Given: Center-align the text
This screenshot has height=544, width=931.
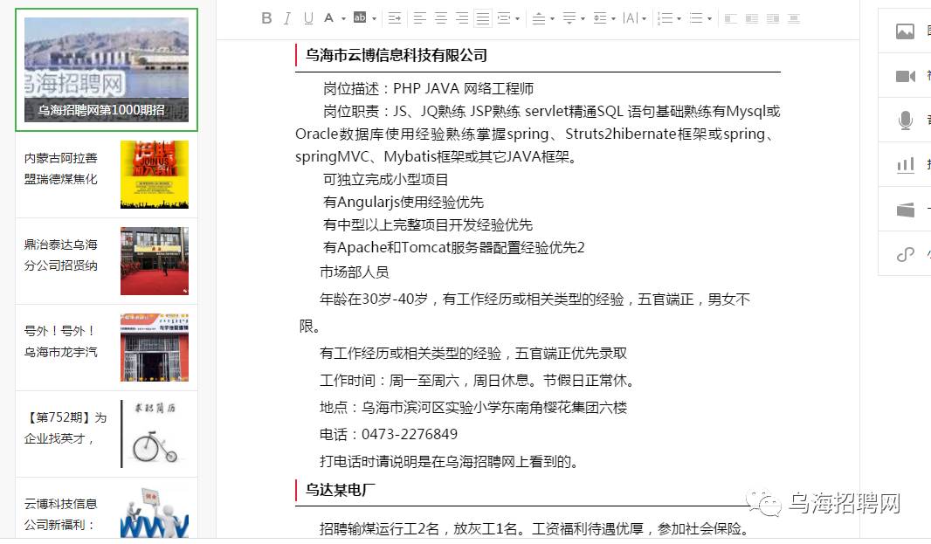Looking at the screenshot, I should coord(441,18).
